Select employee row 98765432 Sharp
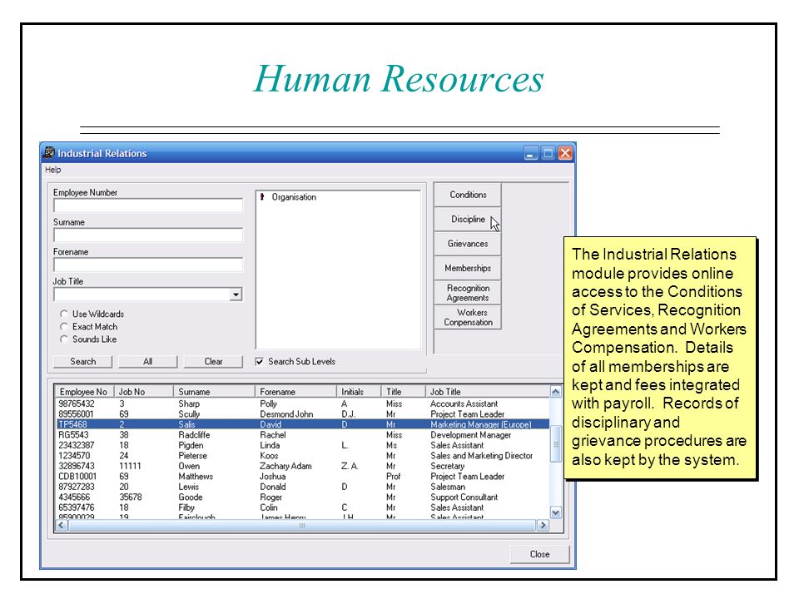The image size is (799, 599). click(302, 403)
